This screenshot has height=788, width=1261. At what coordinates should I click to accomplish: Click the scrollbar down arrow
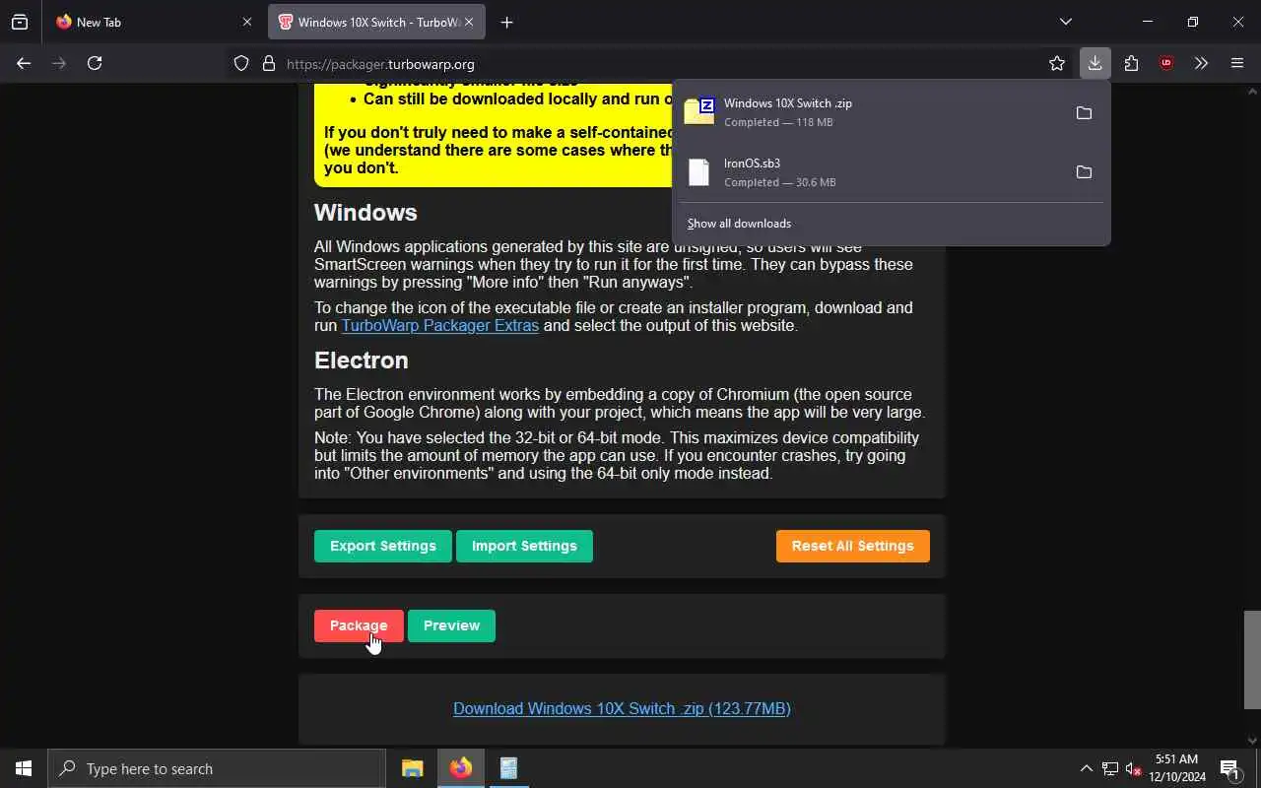click(1252, 740)
